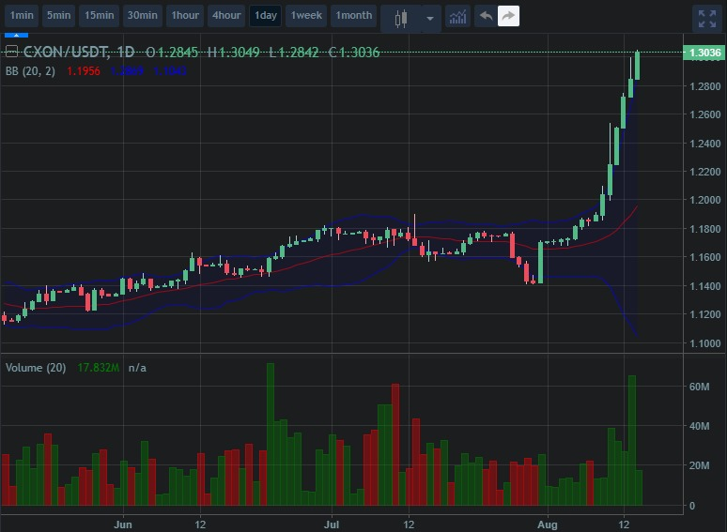727x532 pixels.
Task: Click the candlestick chart style icon
Action: 401,19
